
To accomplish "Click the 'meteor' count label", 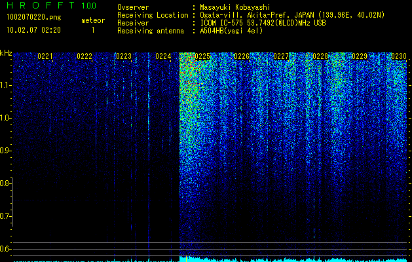I will pos(93,20).
